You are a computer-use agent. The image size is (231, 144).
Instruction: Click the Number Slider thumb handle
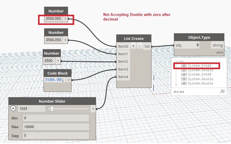pos(52,109)
